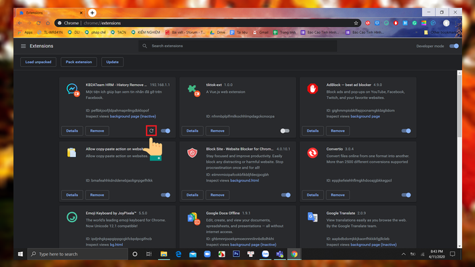Viewport: 475px width, 267px height.
Task: Remove the Allow copy-paste action extension
Action: (x=97, y=194)
